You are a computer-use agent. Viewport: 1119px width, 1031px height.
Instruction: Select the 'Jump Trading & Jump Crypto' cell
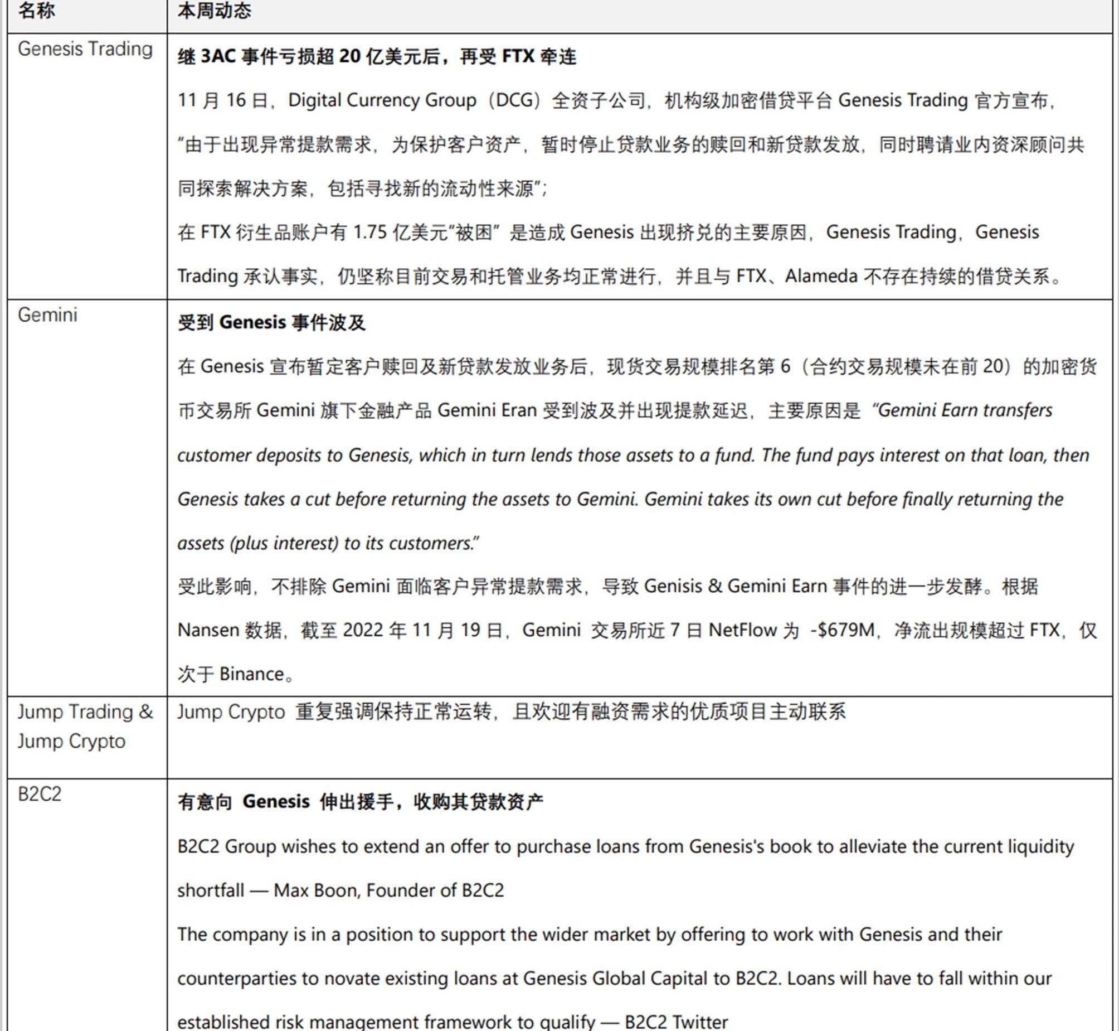click(x=87, y=737)
